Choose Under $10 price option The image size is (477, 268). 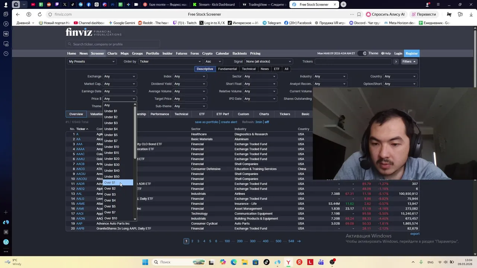click(118, 147)
